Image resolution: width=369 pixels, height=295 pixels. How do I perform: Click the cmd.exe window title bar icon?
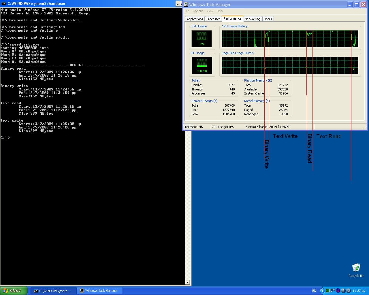click(4, 3)
